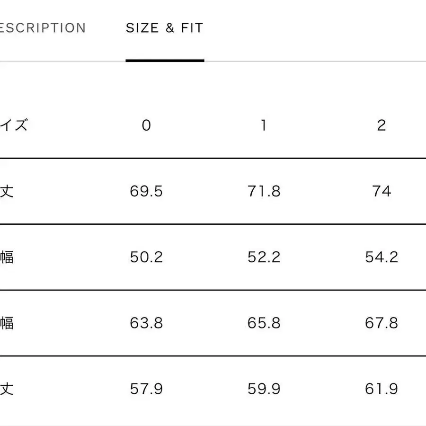This screenshot has width=426, height=426.
Task: Click the 67.8 value for size 2
Action: pyautogui.click(x=382, y=323)
